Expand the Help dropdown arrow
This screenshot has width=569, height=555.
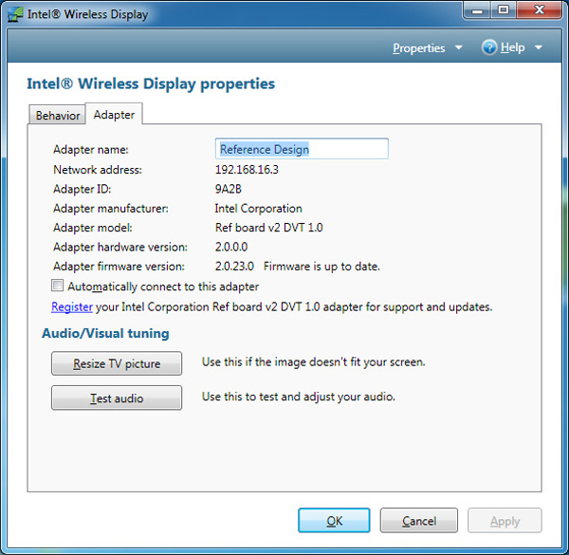click(539, 47)
